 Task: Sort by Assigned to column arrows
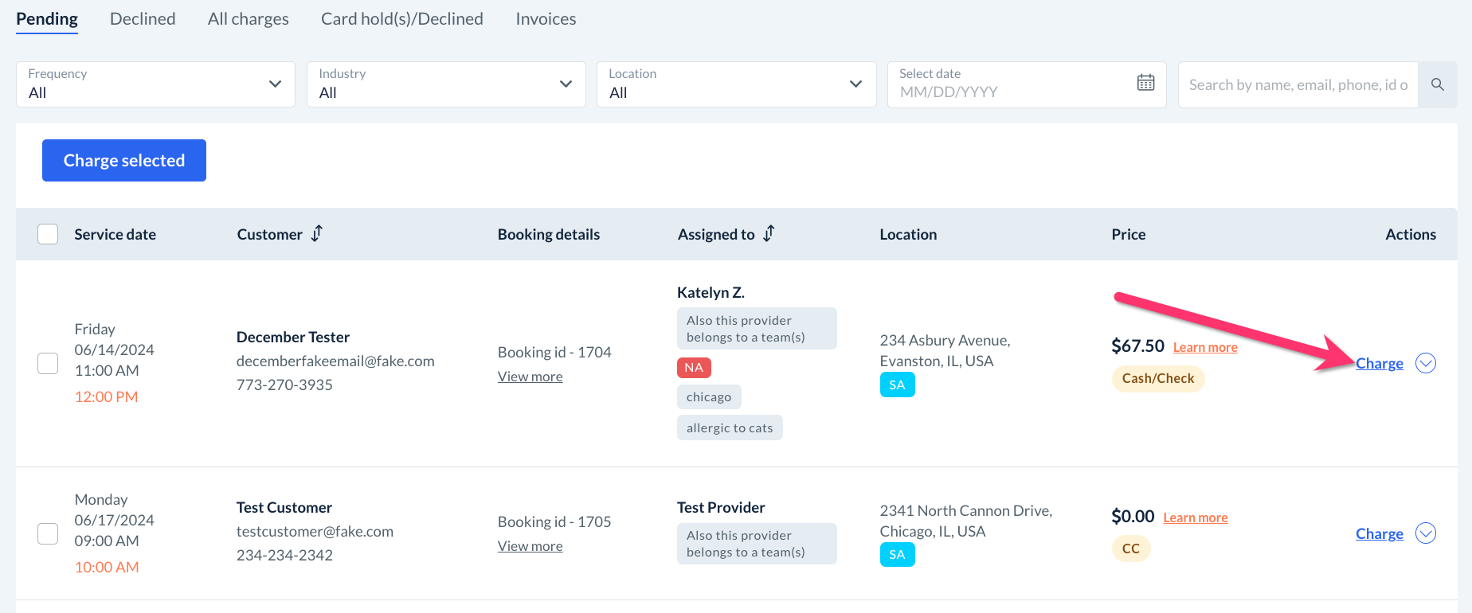click(769, 233)
